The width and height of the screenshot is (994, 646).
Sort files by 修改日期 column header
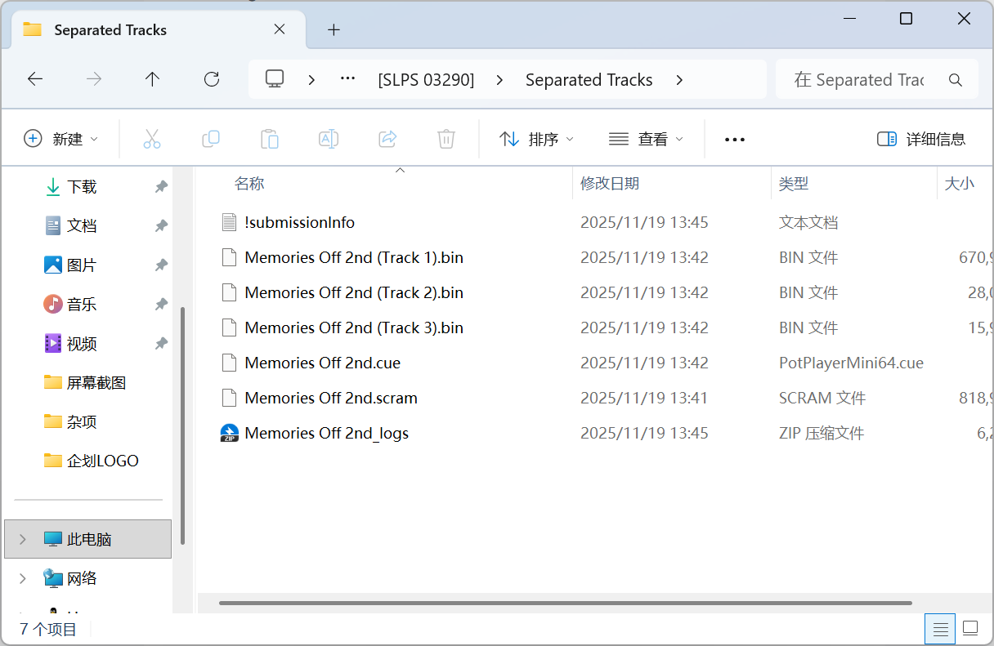(610, 184)
